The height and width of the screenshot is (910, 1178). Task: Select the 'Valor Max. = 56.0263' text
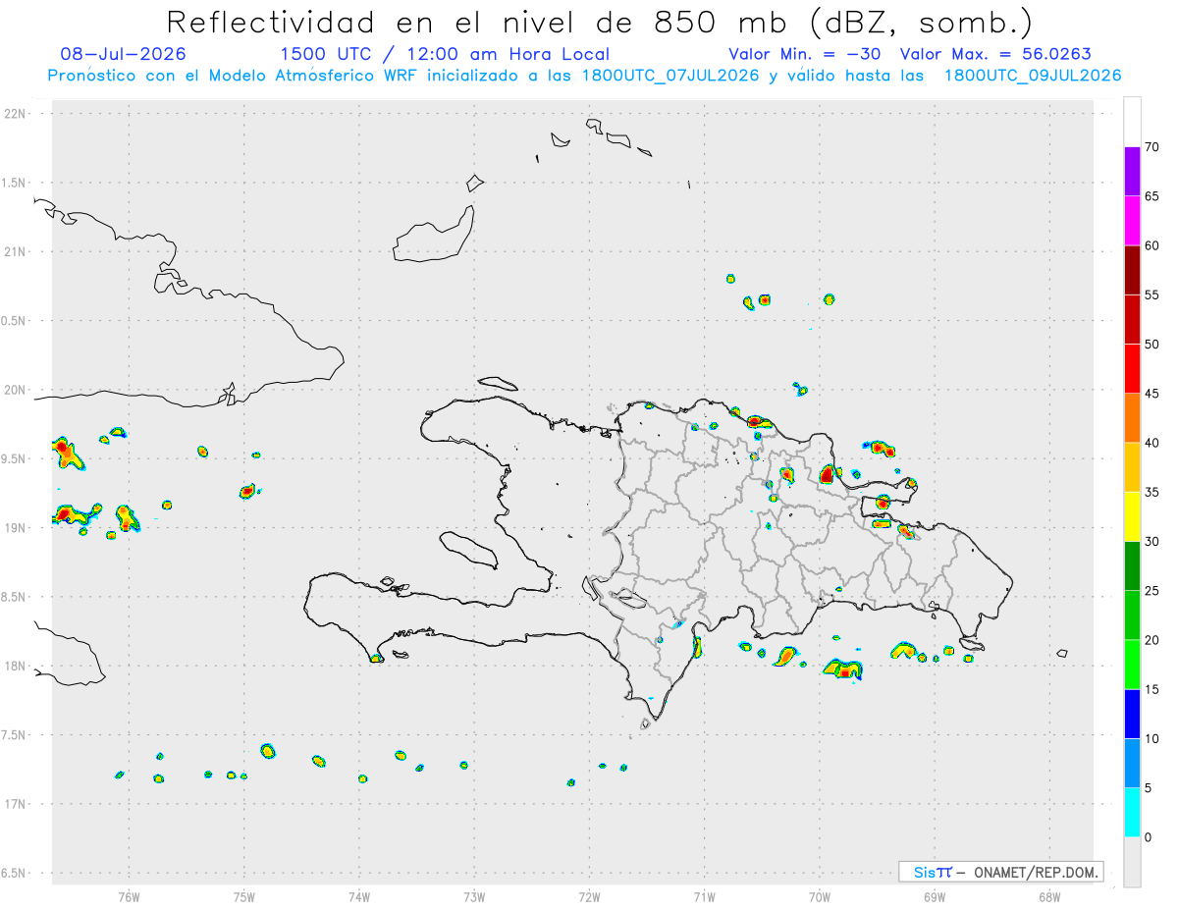coord(995,54)
